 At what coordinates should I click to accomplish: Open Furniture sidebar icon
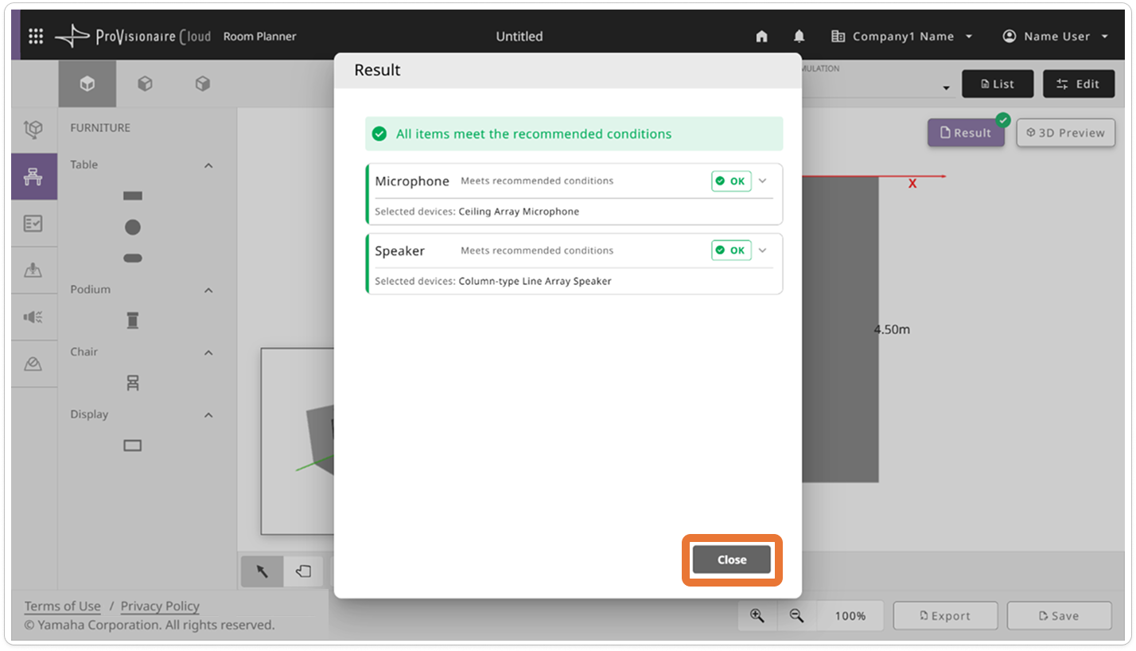click(33, 177)
